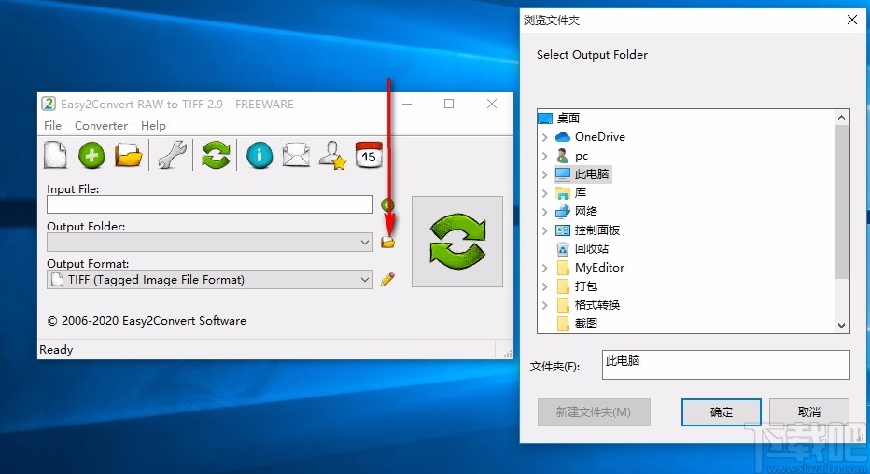Minimize the Easy2Convert window
Image resolution: width=870 pixels, height=474 pixels.
point(407,104)
